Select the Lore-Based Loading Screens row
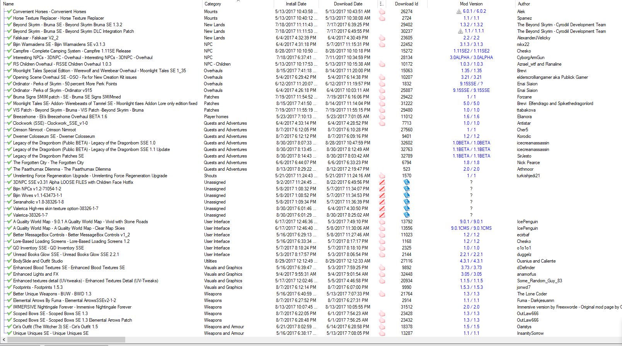The image size is (622, 346). pyautogui.click(x=311, y=241)
